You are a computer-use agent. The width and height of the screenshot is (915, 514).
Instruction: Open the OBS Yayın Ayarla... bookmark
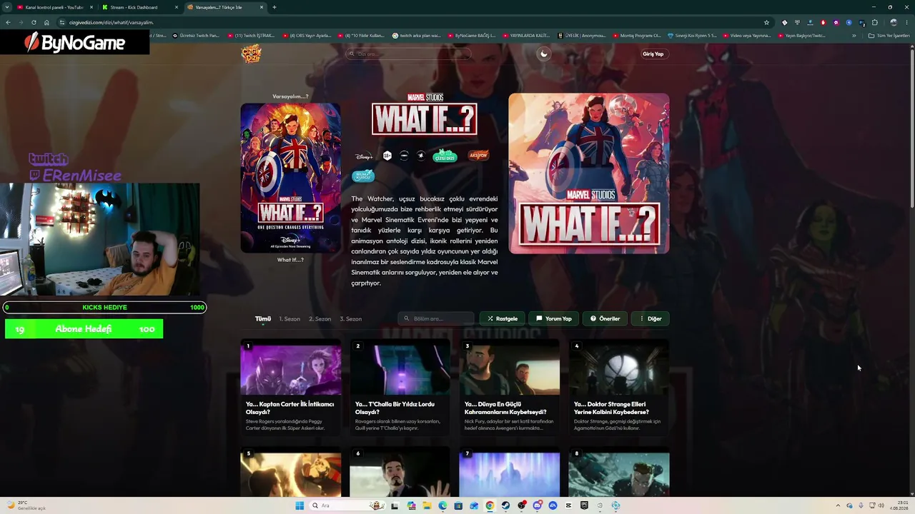[x=308, y=35]
